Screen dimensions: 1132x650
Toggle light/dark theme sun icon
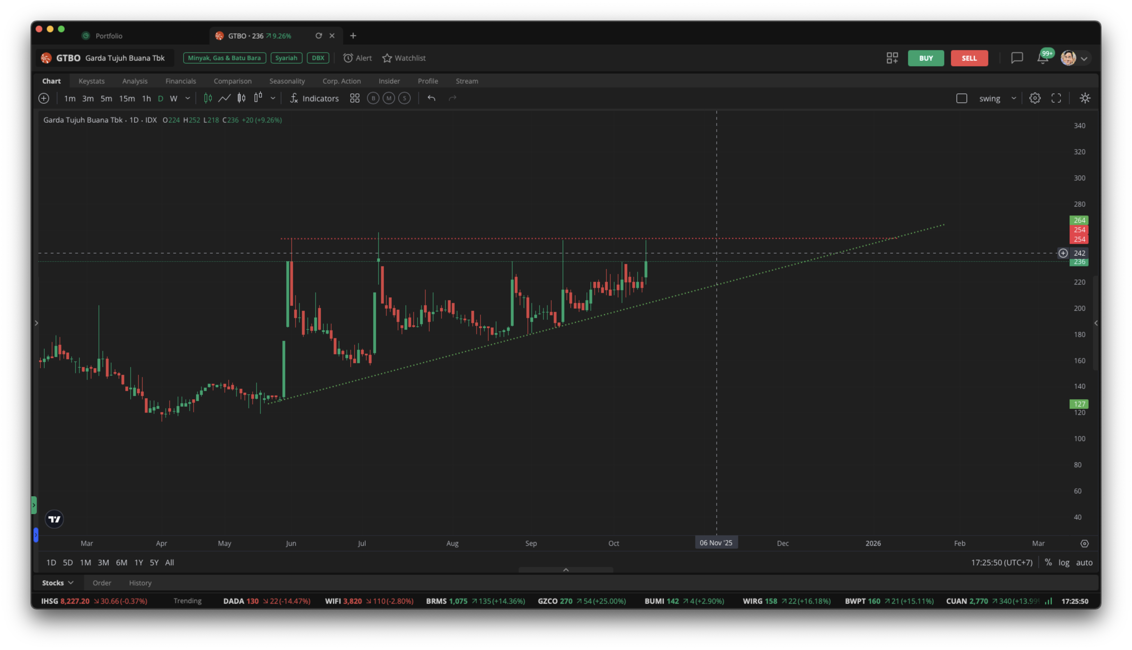pos(1085,98)
